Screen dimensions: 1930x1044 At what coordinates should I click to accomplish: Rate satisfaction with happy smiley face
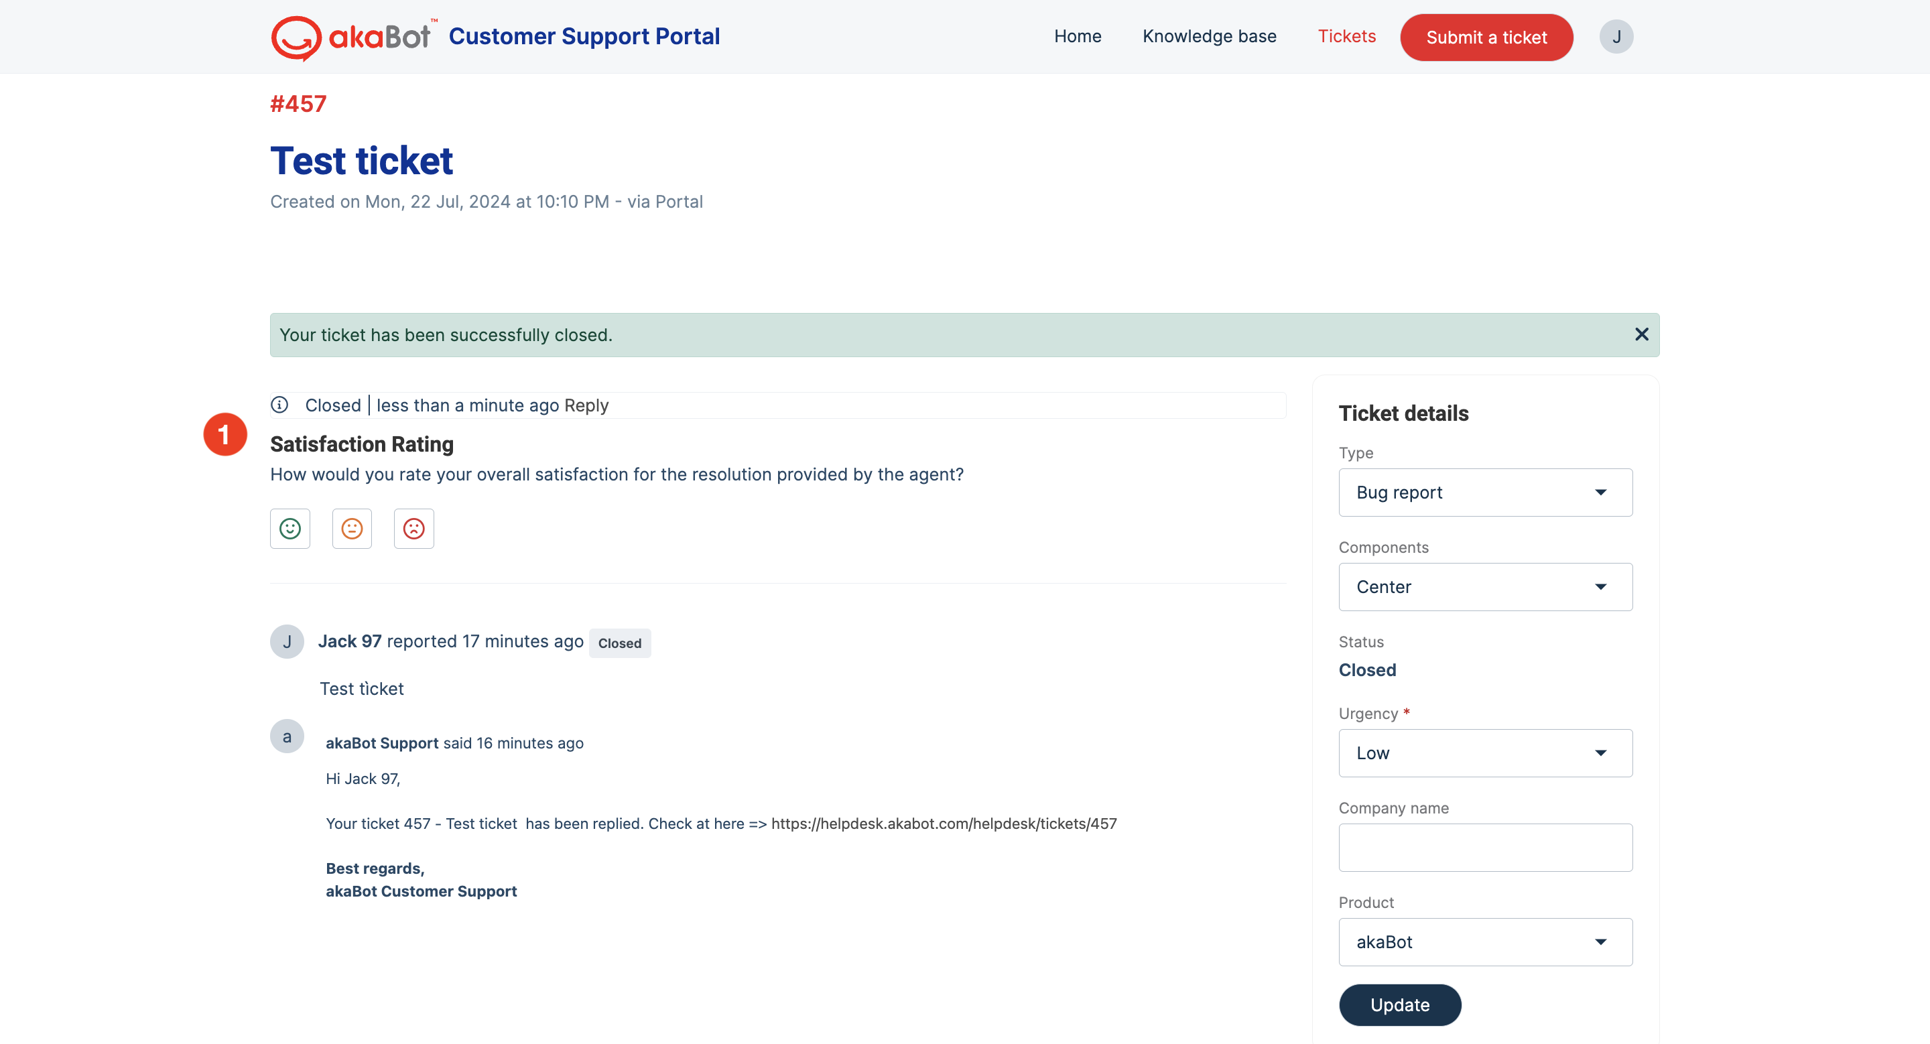coord(290,529)
